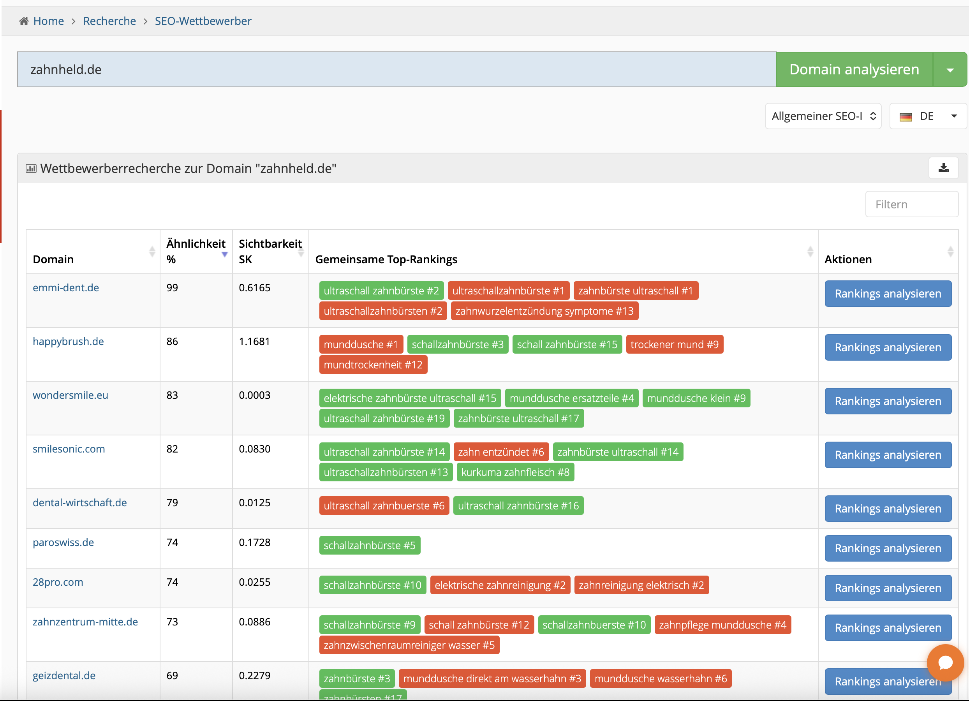Open the orange chat support bubble

(x=946, y=662)
